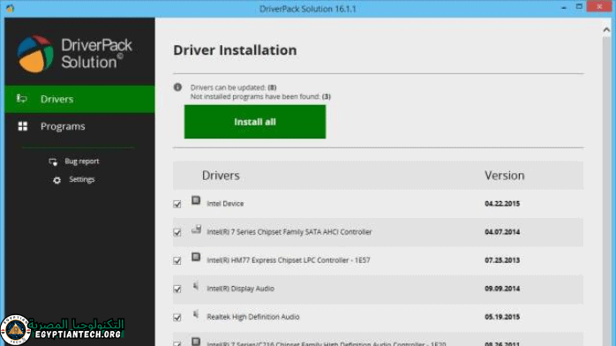616x346 pixels.
Task: Click the Drivers monitor icon in sidebar
Action: [x=21, y=99]
